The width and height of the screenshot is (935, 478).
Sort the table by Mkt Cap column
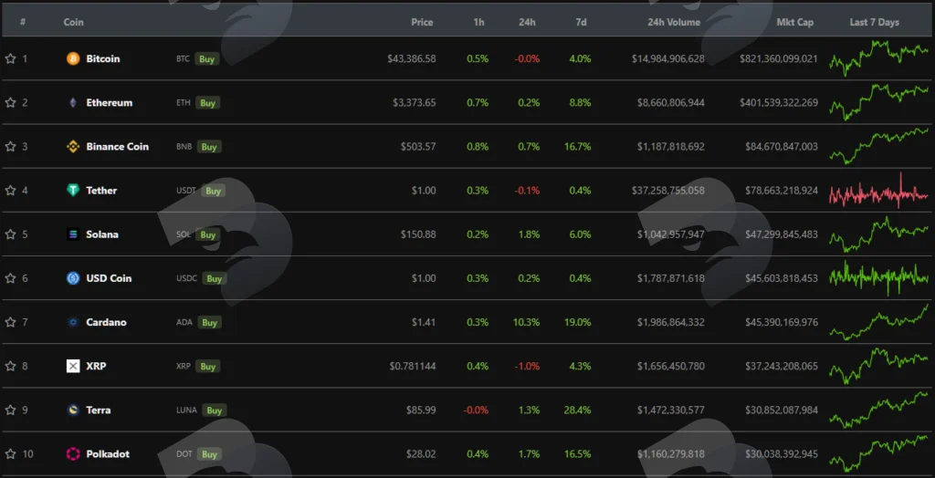795,22
